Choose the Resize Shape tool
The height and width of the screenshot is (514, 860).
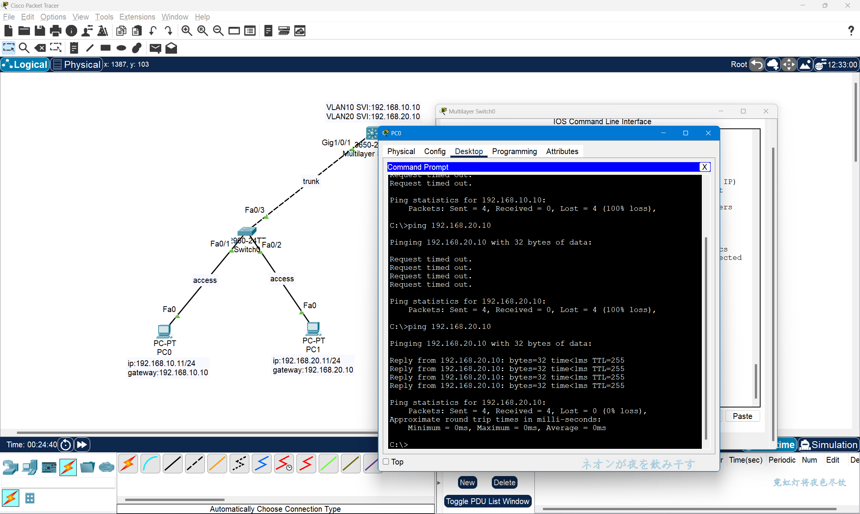coord(56,48)
